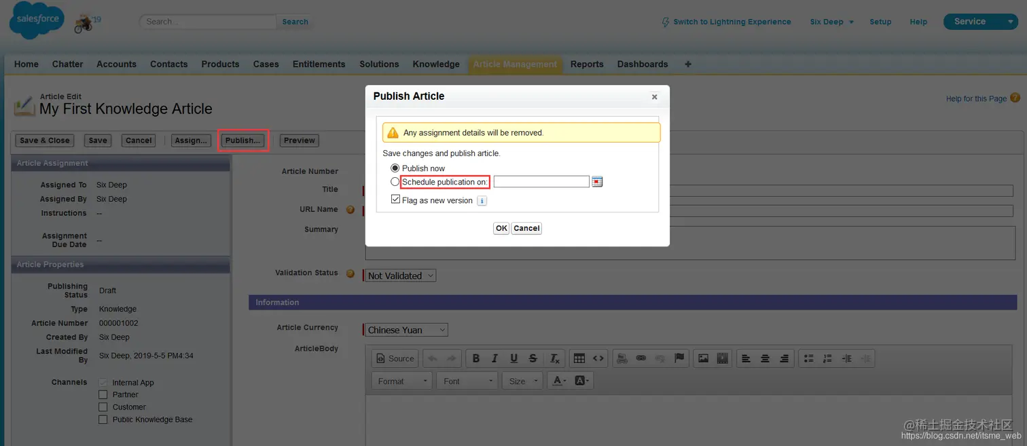Click the orange help icon beside Validation Status

click(x=350, y=274)
